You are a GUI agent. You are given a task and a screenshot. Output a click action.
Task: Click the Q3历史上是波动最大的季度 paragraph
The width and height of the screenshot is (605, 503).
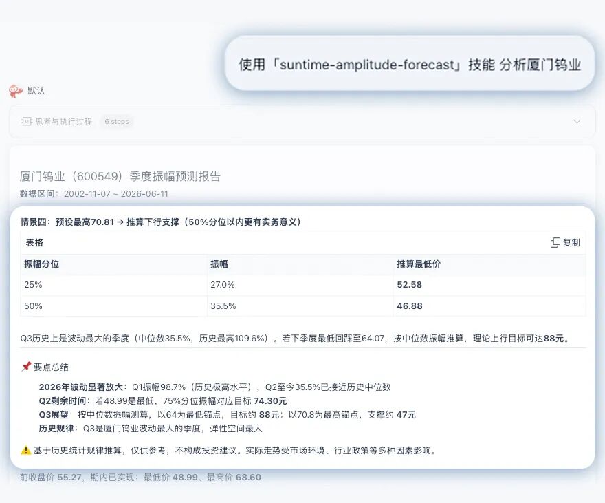point(295,339)
